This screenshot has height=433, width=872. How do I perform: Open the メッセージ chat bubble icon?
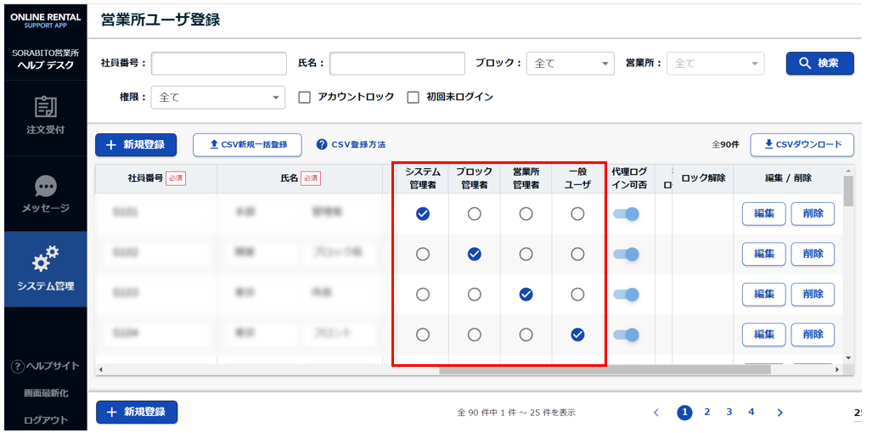[45, 186]
